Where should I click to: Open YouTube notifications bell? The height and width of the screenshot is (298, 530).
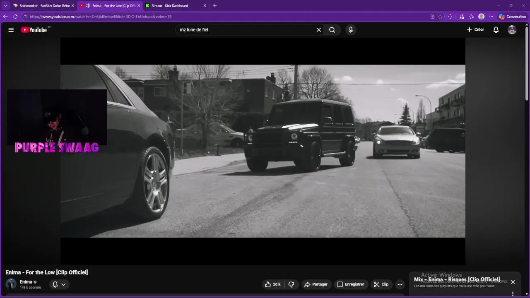[496, 30]
